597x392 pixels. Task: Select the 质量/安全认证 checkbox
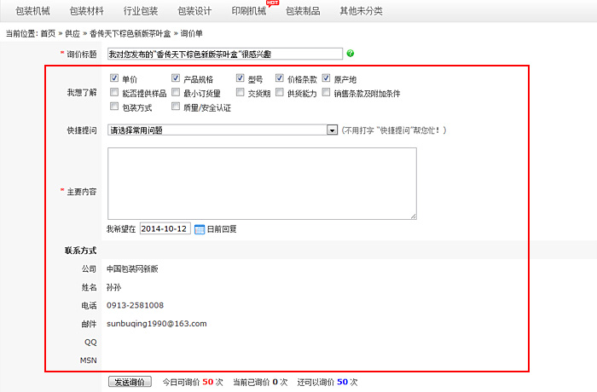coord(177,107)
